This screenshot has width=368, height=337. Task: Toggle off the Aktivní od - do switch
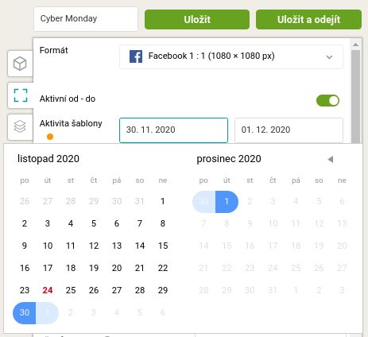[x=327, y=101]
